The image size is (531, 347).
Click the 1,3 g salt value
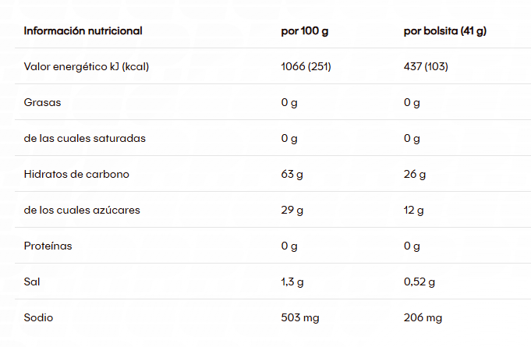pyautogui.click(x=292, y=281)
